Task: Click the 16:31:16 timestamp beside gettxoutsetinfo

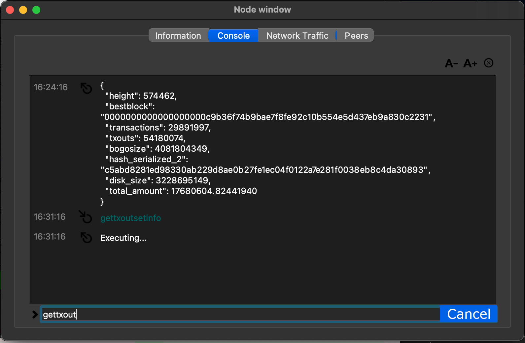Action: 50,217
